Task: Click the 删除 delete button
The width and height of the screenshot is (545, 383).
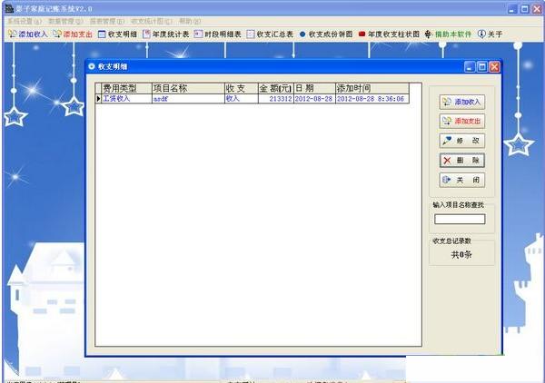Action: coord(462,161)
